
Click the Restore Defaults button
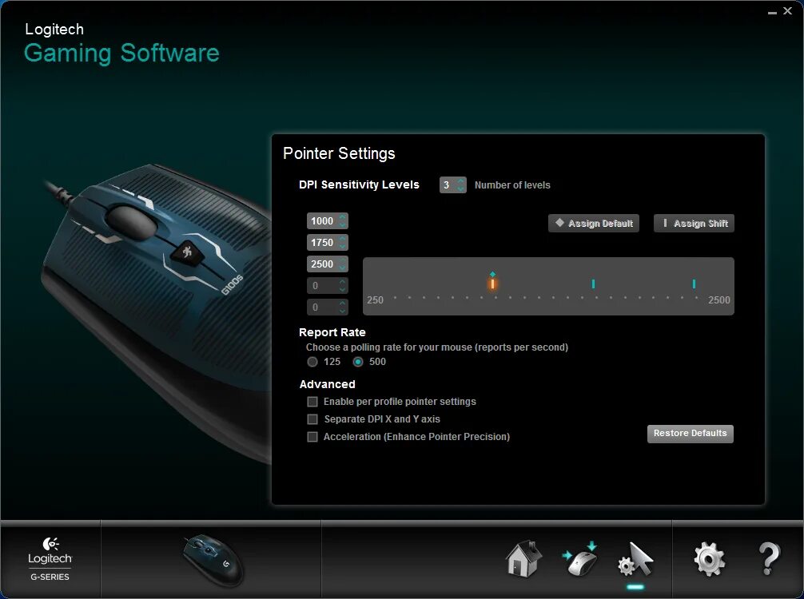click(x=691, y=434)
